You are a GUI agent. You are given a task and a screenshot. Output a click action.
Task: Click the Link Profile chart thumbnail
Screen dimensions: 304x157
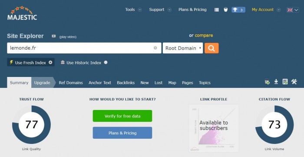pyautogui.click(x=214, y=128)
